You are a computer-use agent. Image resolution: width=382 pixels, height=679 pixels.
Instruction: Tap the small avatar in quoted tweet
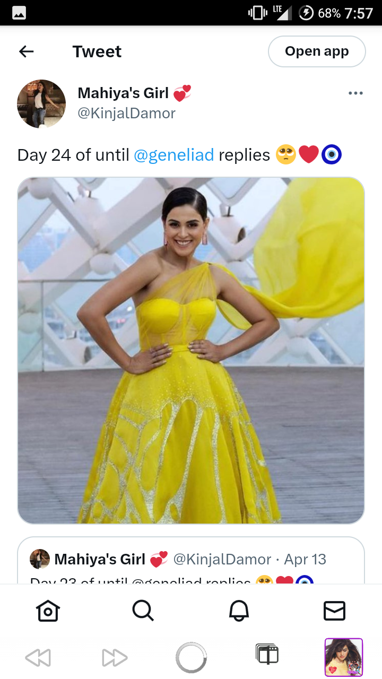[x=40, y=559]
